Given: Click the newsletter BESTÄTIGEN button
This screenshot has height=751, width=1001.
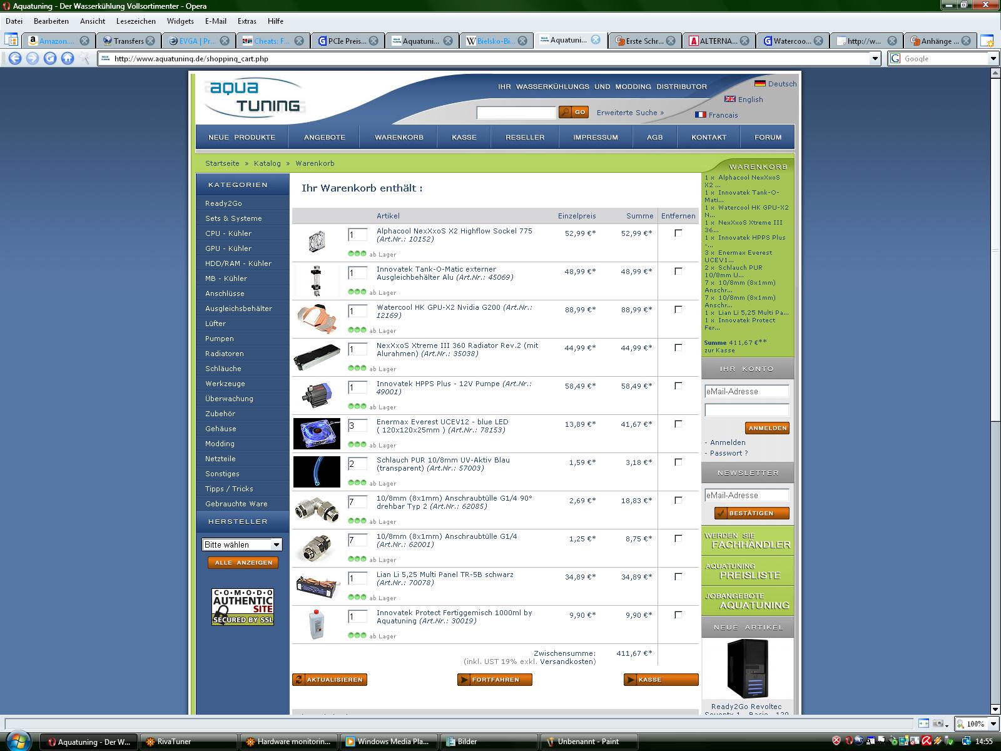Looking at the screenshot, I should click(751, 513).
